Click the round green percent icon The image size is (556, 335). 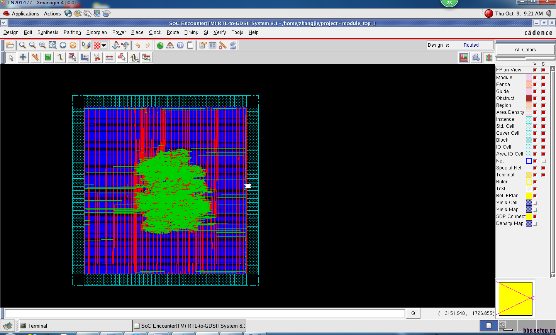[x=160, y=46]
